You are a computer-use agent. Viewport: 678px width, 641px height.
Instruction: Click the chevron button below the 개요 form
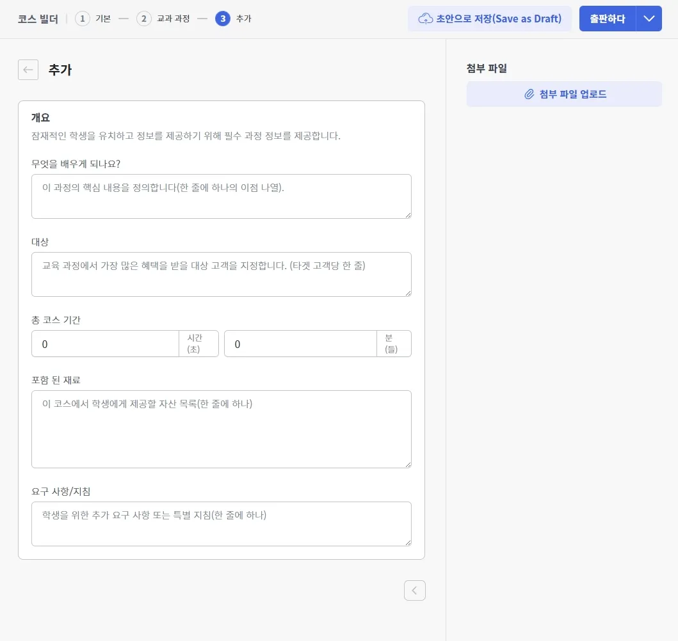(414, 590)
